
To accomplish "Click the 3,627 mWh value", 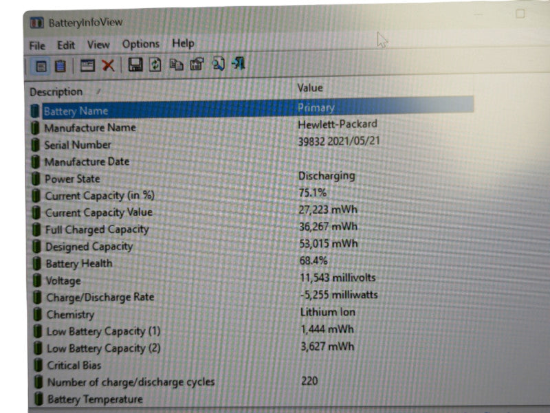I will [x=328, y=347].
